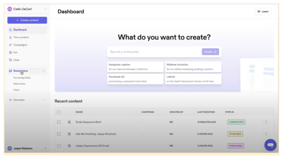Click the Cailin DeCort avatar icon

click(10, 9)
